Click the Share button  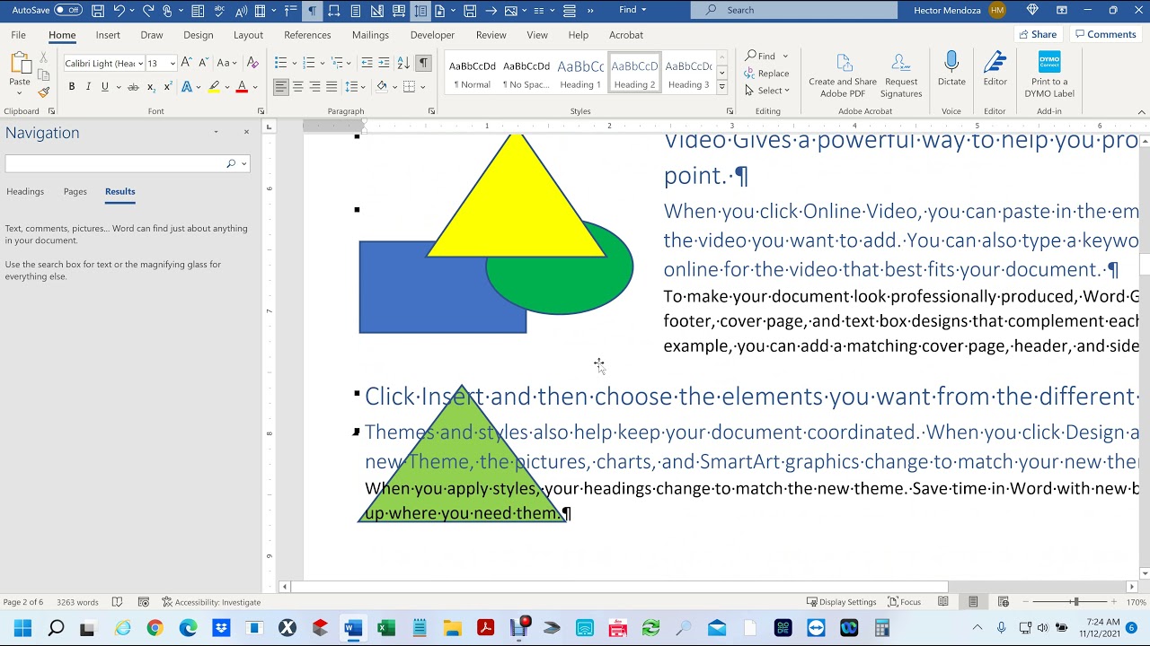pyautogui.click(x=1037, y=34)
